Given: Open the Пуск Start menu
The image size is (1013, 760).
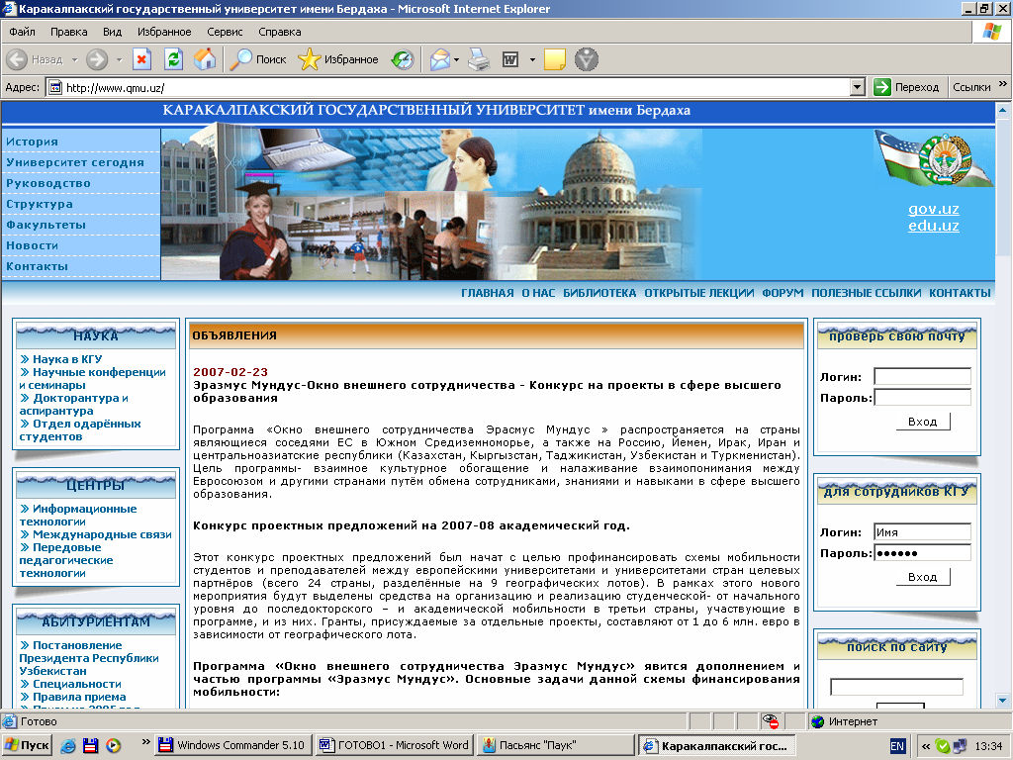Looking at the screenshot, I should tap(27, 746).
